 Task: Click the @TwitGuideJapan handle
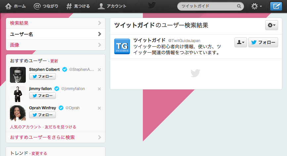[184, 41]
